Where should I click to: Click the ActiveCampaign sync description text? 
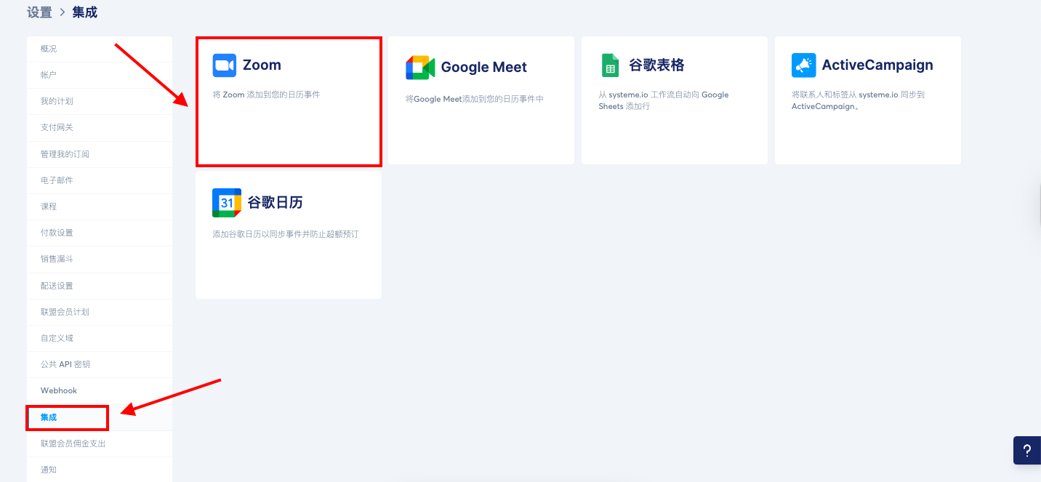pyautogui.click(x=858, y=100)
